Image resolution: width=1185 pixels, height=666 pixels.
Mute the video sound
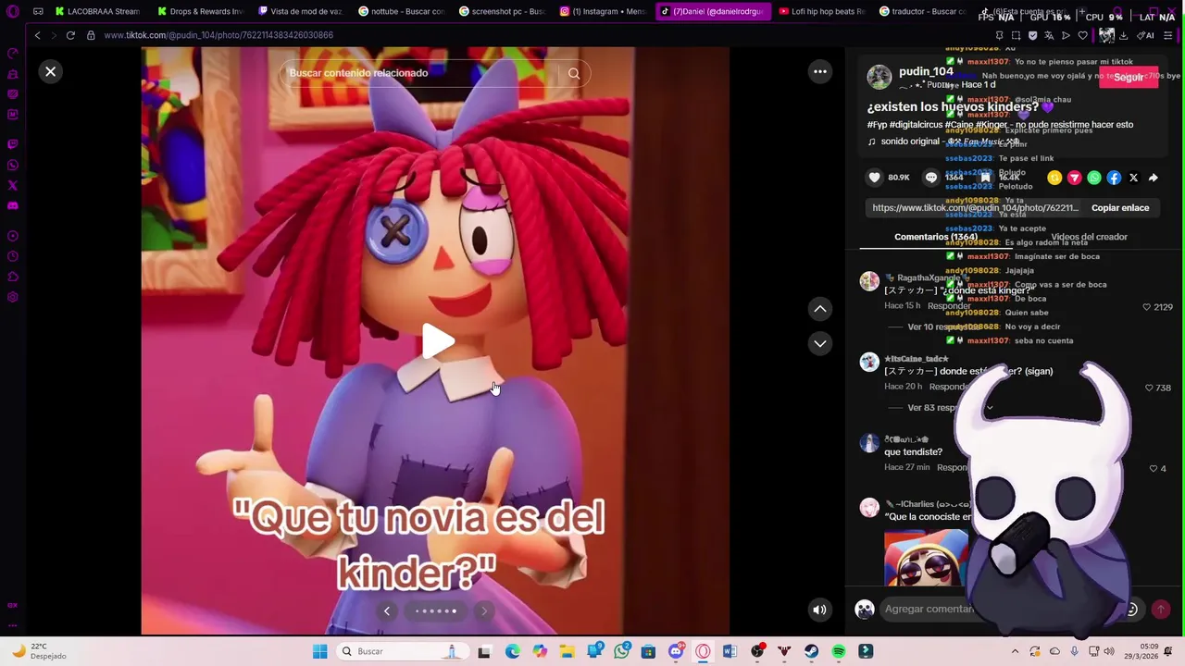[819, 610]
